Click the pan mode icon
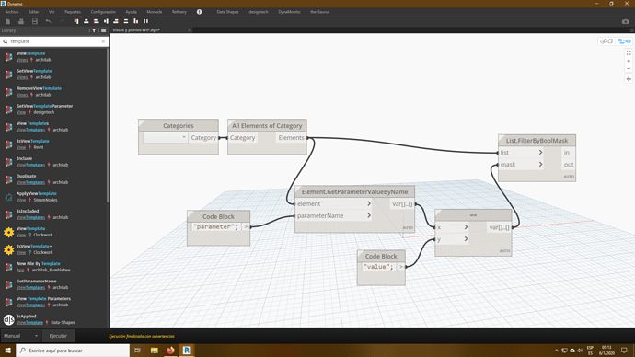 (x=629, y=79)
